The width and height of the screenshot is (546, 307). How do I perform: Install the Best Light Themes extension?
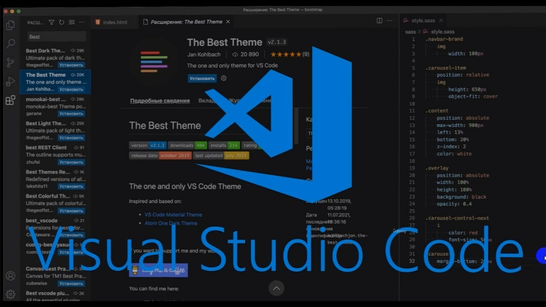(x=71, y=138)
